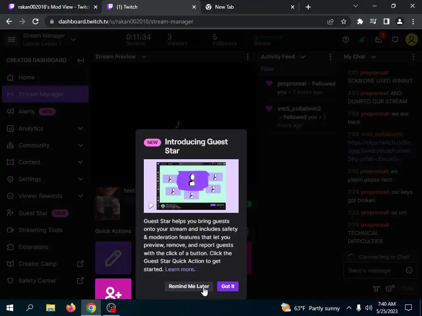Screen dimensions: 422x316
Task: Play the Guest Star intro video
Action: point(151,206)
